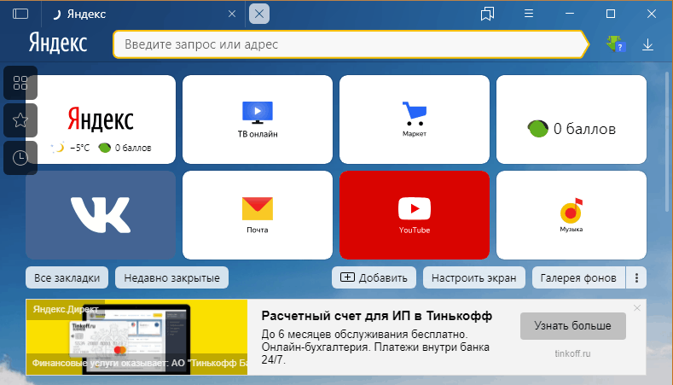Open bookmarks star icon in side panel
Screen dimensions: 673x385
click(20, 120)
